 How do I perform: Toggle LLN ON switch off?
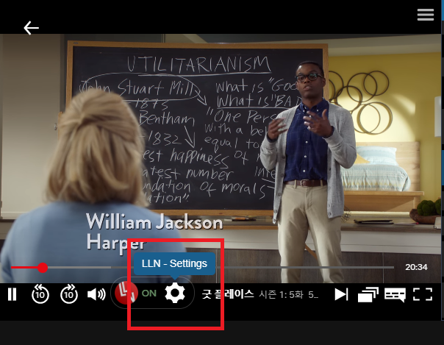149,294
